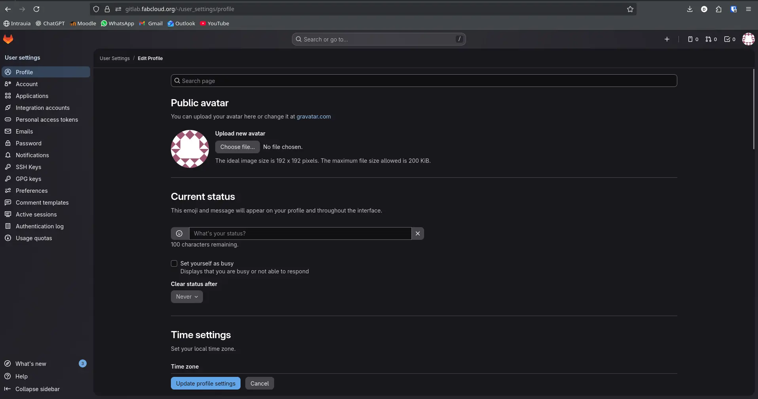Open the to-do list icon

tap(727, 39)
